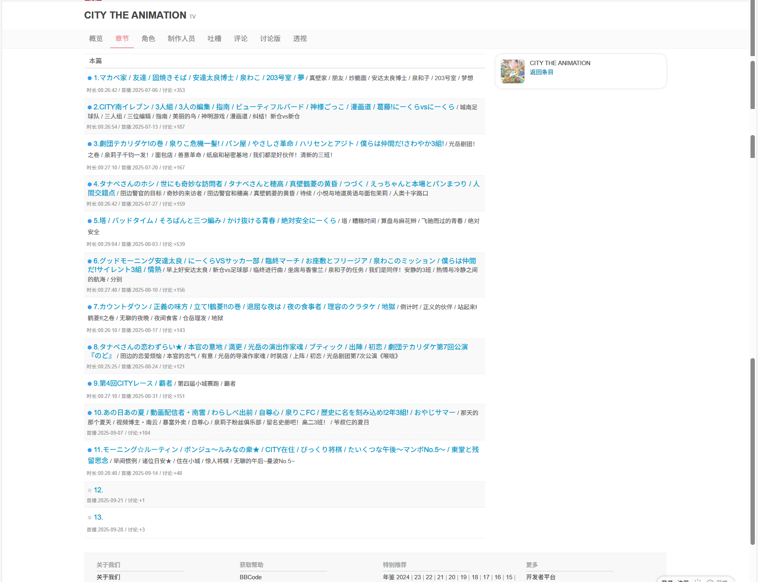Click the 返回条目 link in sidebar
Image resolution: width=758 pixels, height=582 pixels.
coord(541,72)
